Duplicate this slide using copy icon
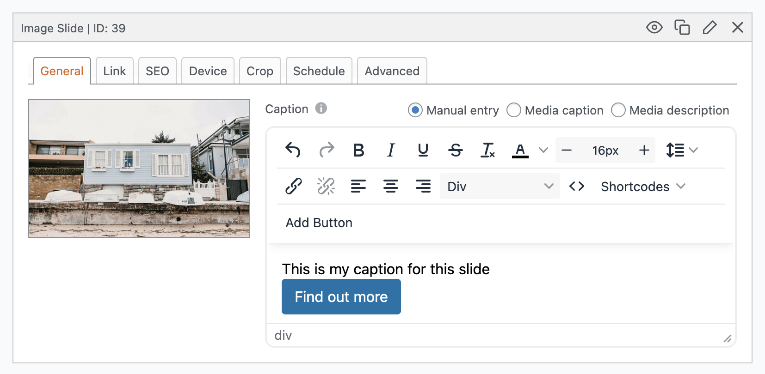765x374 pixels. 682,28
